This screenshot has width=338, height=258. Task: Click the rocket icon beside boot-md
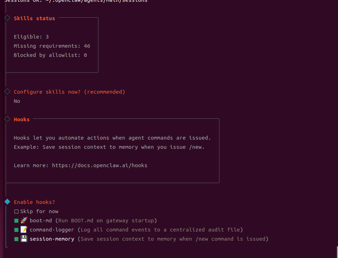pos(24,221)
